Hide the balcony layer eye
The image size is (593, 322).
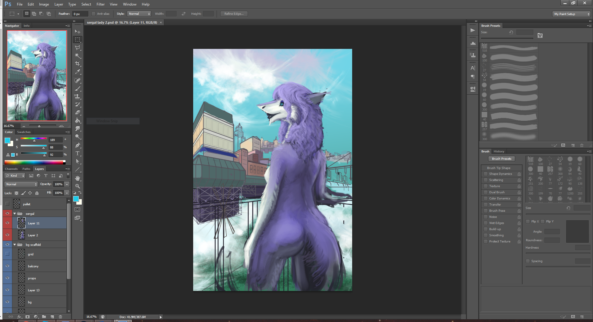click(7, 266)
